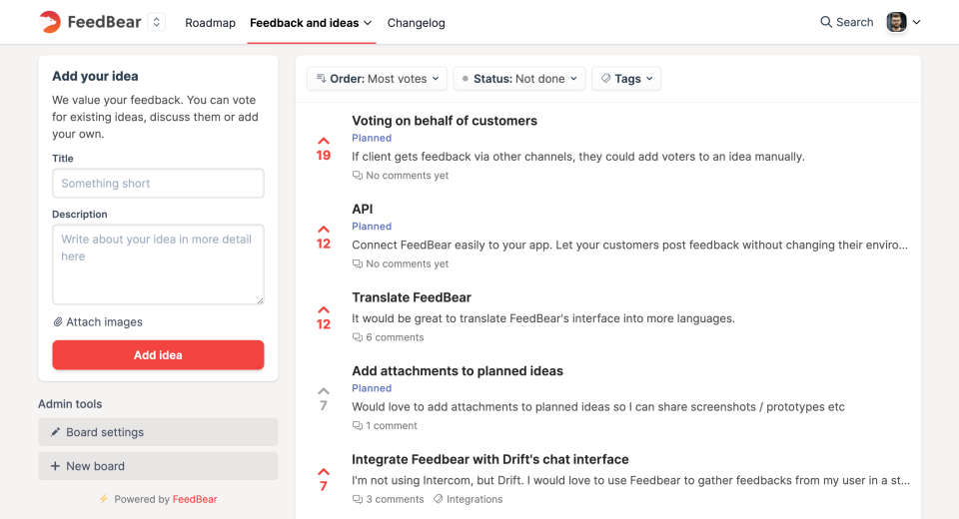
Task: Expand the Tags filter dropdown
Action: (x=626, y=79)
